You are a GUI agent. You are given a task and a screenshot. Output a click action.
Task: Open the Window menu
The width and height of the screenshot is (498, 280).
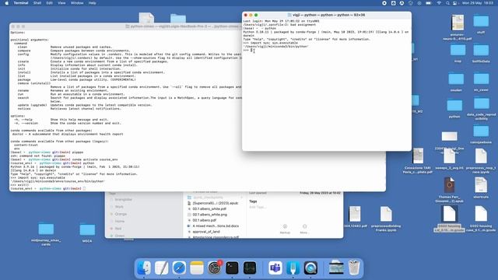(77, 3)
